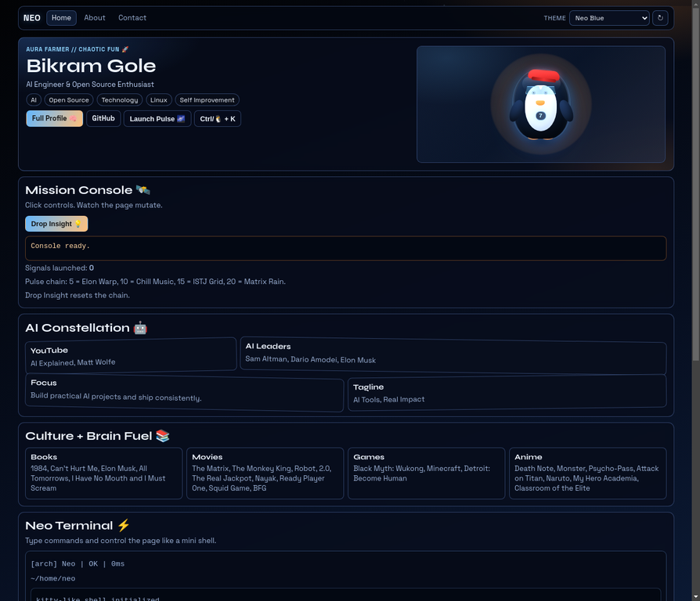Image resolution: width=700 pixels, height=601 pixels.
Task: Click the Full Profile button
Action: (54, 118)
